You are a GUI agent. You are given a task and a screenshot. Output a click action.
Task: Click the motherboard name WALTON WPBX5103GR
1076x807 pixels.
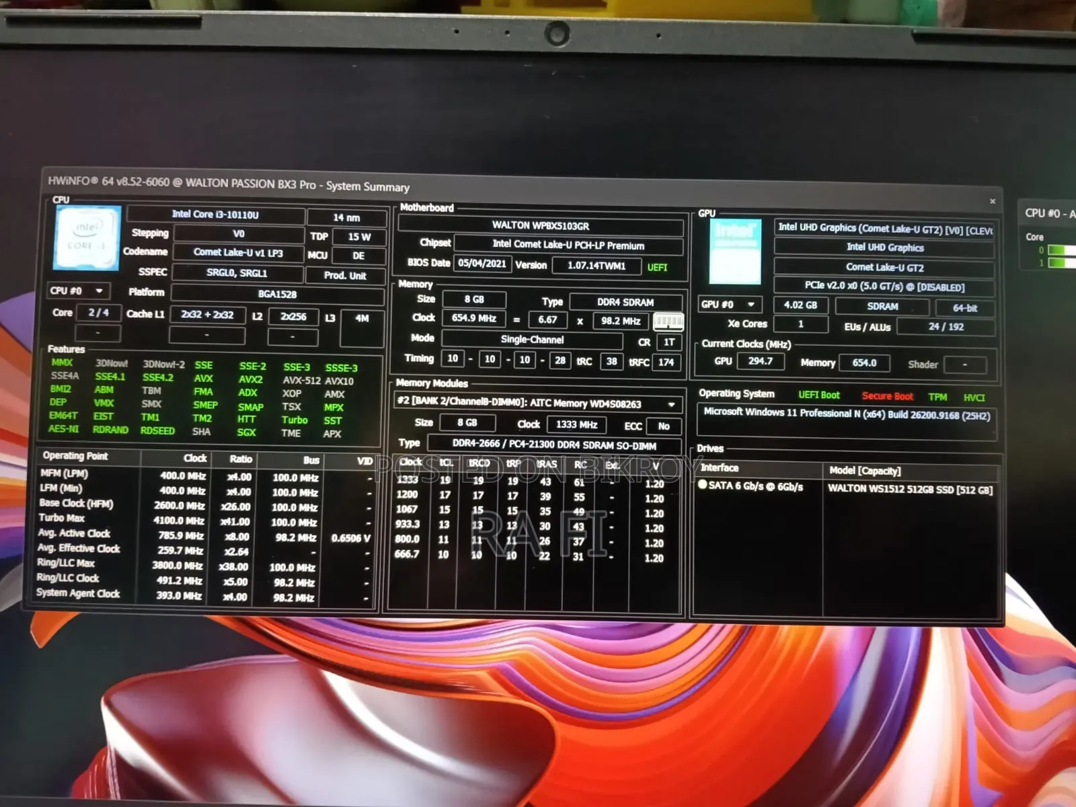(540, 226)
